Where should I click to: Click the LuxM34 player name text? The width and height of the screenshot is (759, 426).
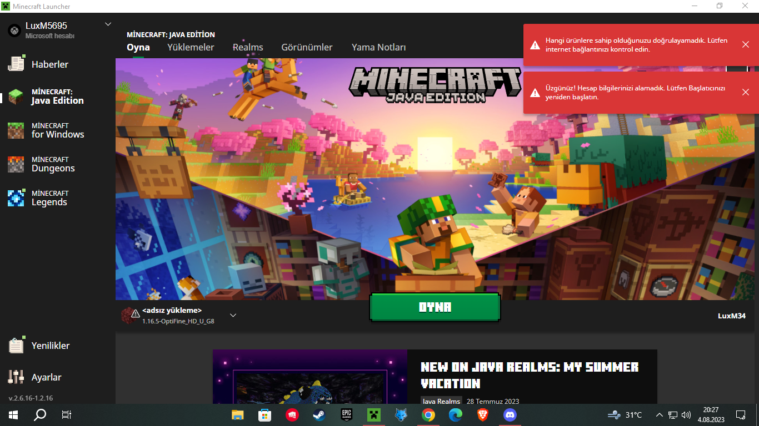pyautogui.click(x=732, y=316)
